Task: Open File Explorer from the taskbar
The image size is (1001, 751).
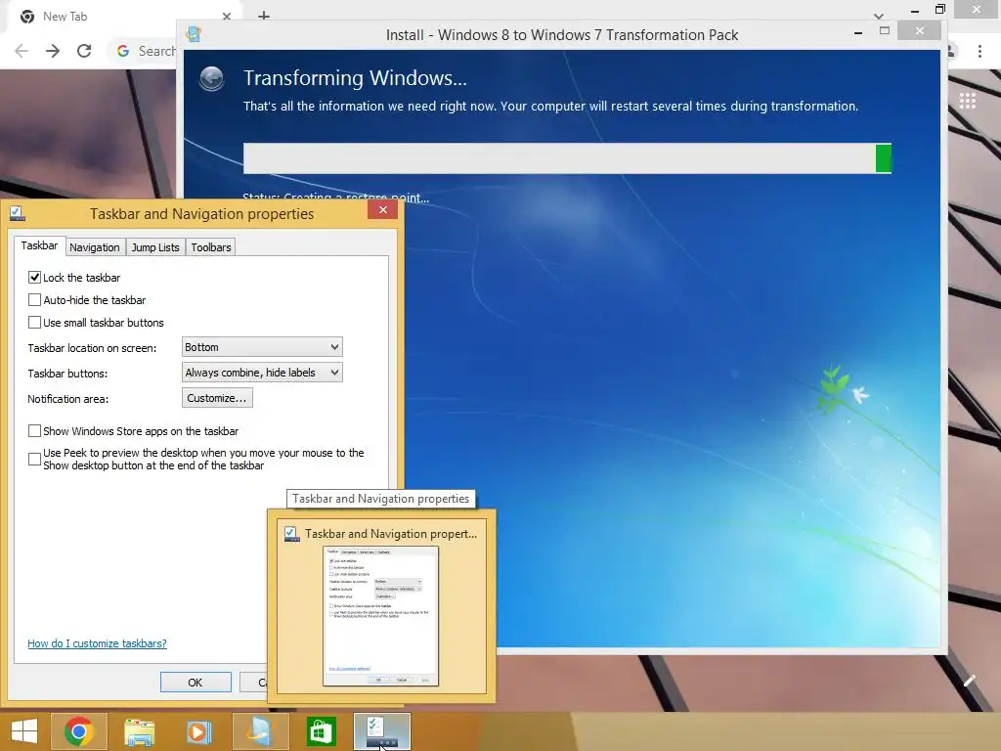Action: [139, 731]
